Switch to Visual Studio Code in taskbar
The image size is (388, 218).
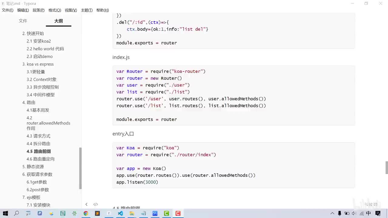pos(120,213)
